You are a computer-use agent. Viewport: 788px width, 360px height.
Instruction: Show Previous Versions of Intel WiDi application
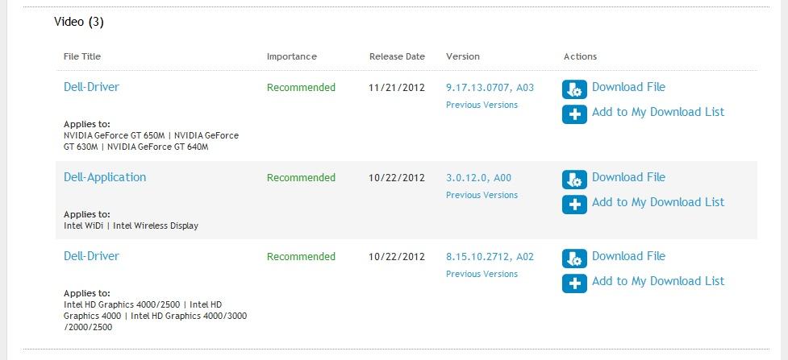click(x=482, y=196)
